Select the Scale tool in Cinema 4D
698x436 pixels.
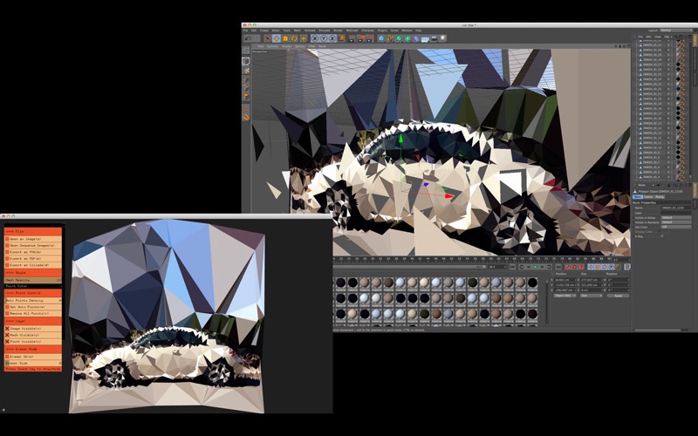click(285, 38)
